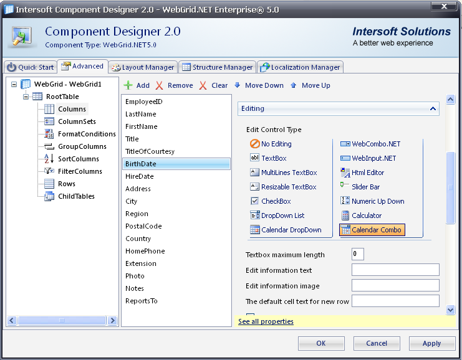The width and height of the screenshot is (462, 360).
Task: Select Columns in the tree
Action: tap(72, 109)
